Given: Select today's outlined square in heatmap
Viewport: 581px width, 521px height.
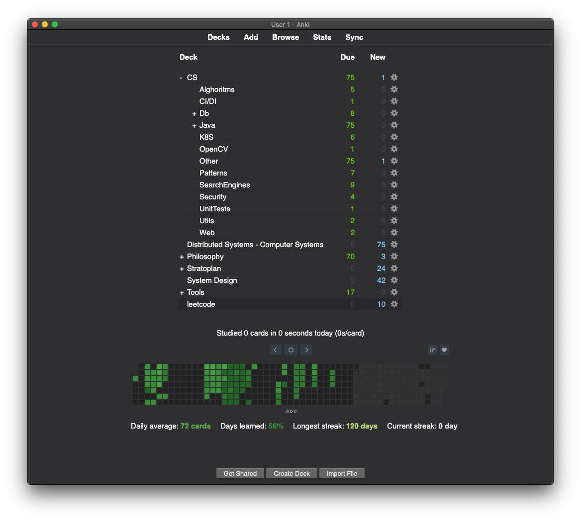Looking at the screenshot, I should click(x=356, y=372).
